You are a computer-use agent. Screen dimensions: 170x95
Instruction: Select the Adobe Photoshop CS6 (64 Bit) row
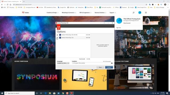pos(73,35)
